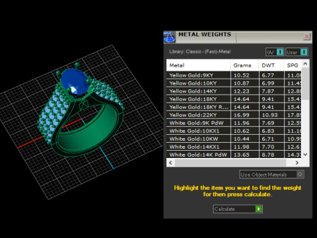Viewport: 317px width, 238px height.
Task: Enable Use Object Materials option
Action: (271, 175)
